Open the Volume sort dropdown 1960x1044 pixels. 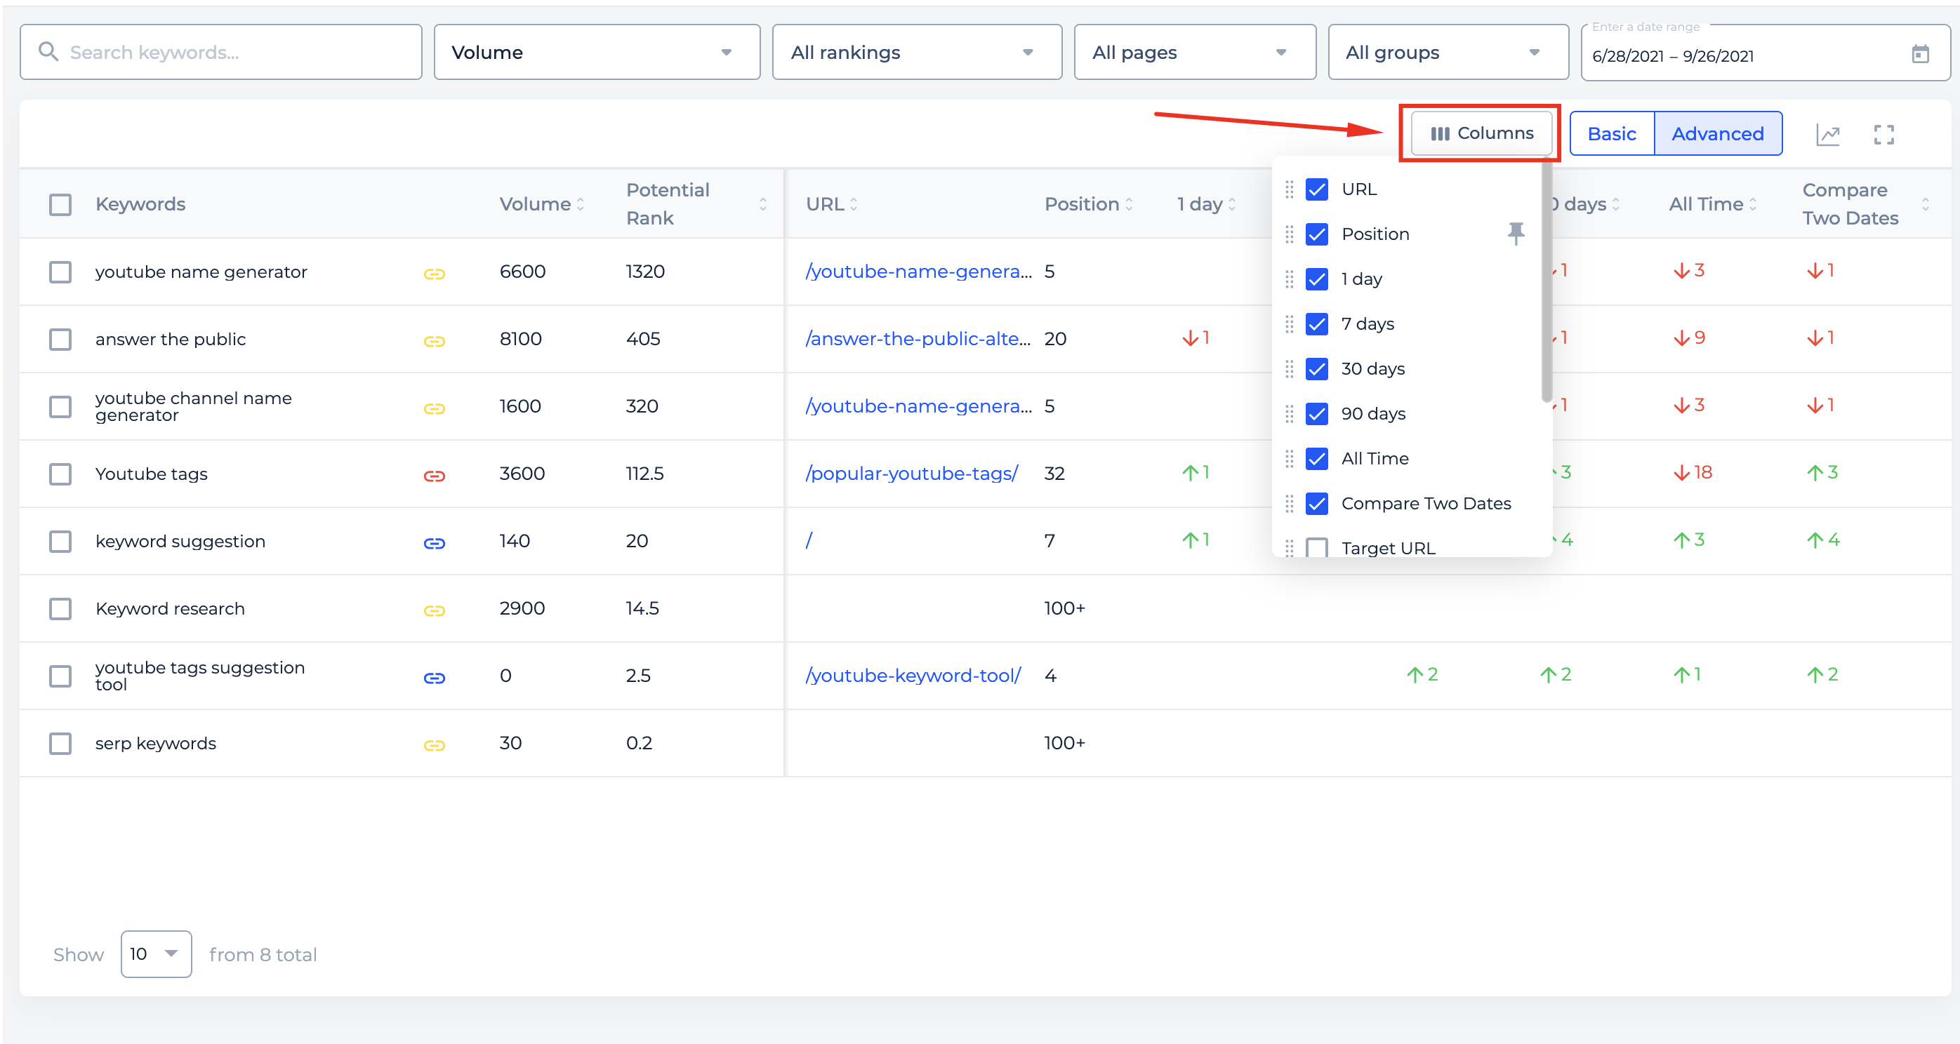click(x=597, y=53)
